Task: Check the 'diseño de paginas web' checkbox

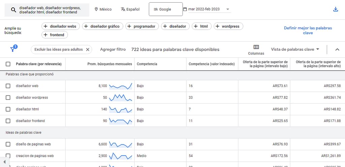Action: pyautogui.click(x=8, y=144)
